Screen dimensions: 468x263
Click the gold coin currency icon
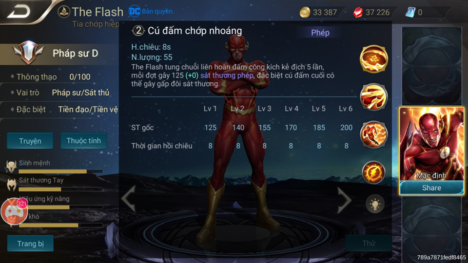click(x=305, y=12)
